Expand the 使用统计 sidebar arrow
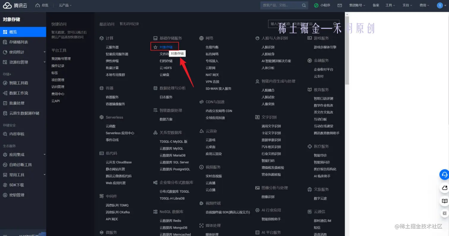This screenshot has width=449, height=236. pos(45,52)
